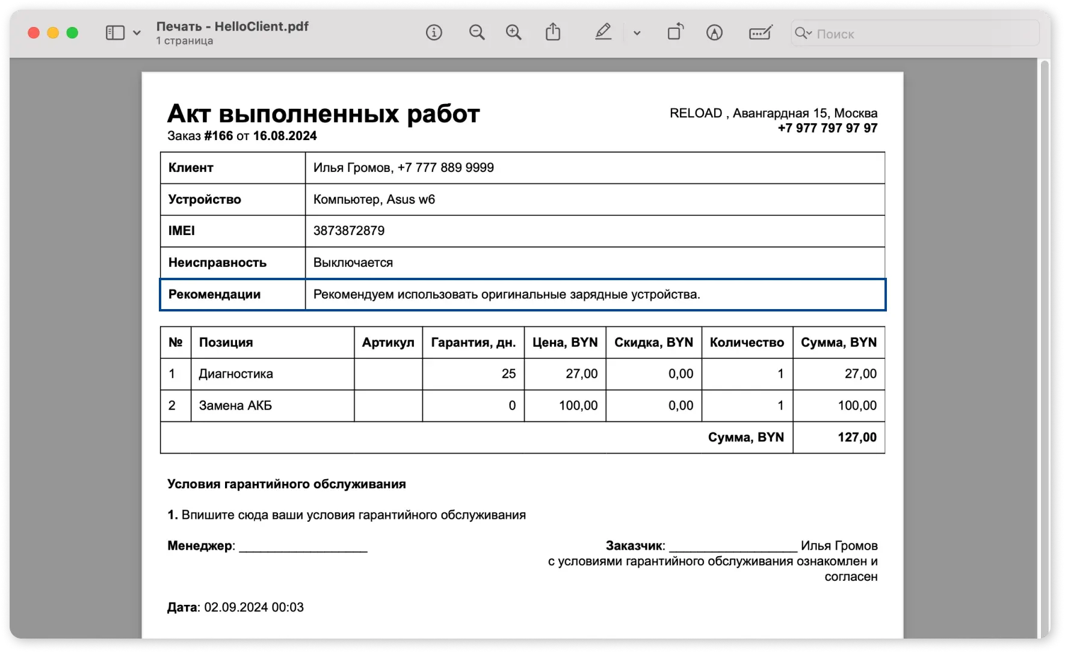The width and height of the screenshot is (1065, 653).
Task: Rotate the page with the rotate icon
Action: coord(675,32)
